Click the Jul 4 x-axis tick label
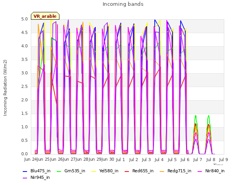247x185 pixels. click(159, 160)
